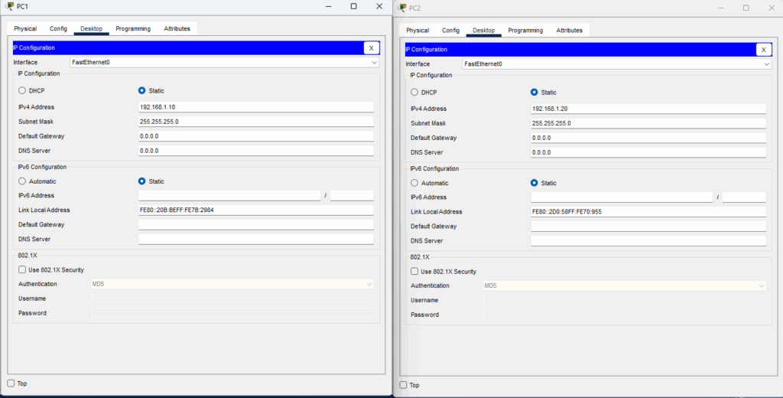Maximize the PC1 window
The width and height of the screenshot is (783, 398).
pos(353,6)
